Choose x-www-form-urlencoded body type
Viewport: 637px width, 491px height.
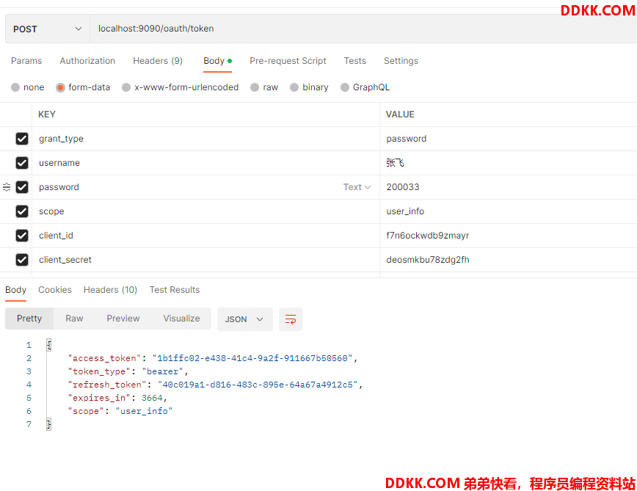click(x=126, y=87)
